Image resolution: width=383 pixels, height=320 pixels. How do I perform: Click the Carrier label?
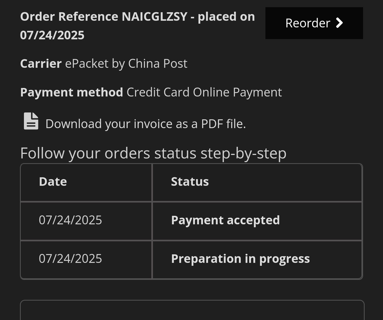(x=41, y=64)
